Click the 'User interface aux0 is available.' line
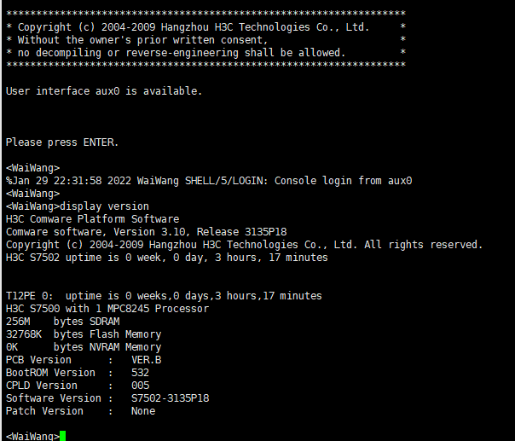515x441 pixels. click(x=104, y=91)
